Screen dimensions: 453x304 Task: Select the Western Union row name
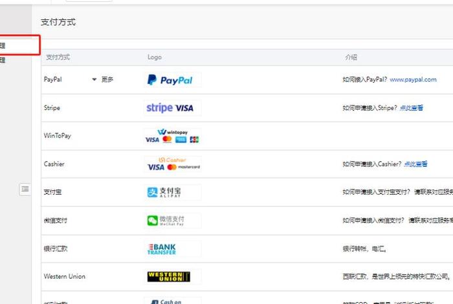tap(65, 276)
